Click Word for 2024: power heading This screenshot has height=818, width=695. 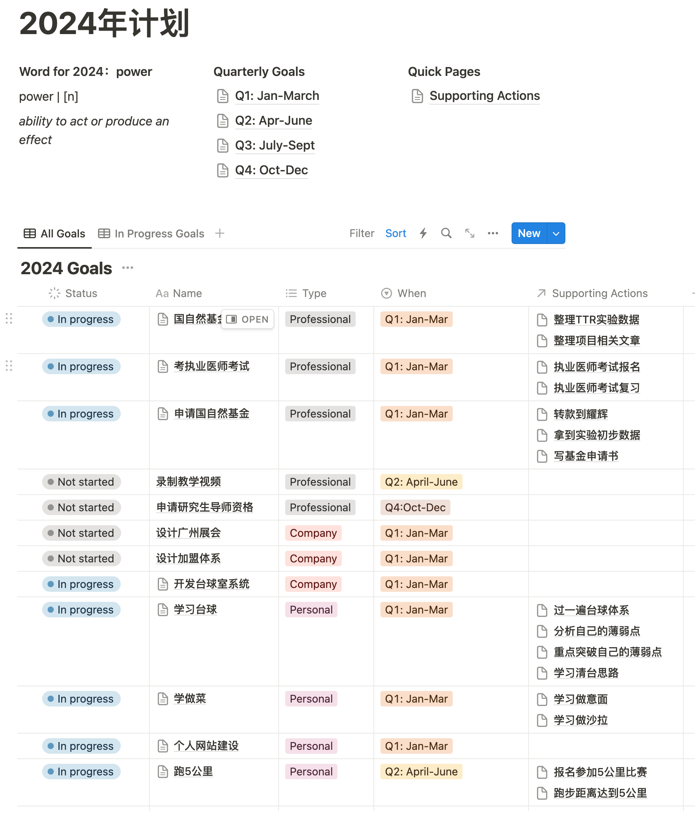coord(86,72)
